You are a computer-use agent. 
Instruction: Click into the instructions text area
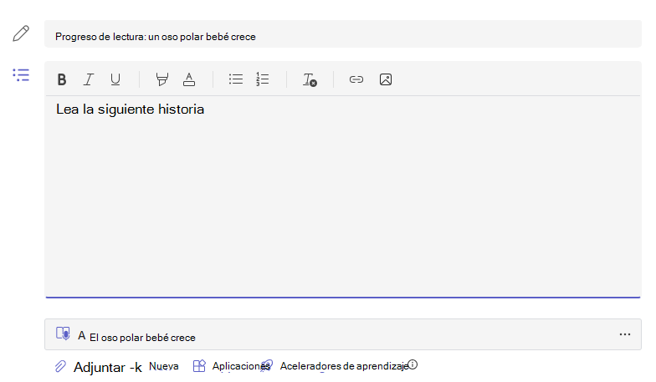343,196
